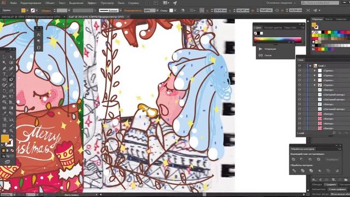Select the Type tool
Screen dimensions: 350x197
(x=4, y=74)
